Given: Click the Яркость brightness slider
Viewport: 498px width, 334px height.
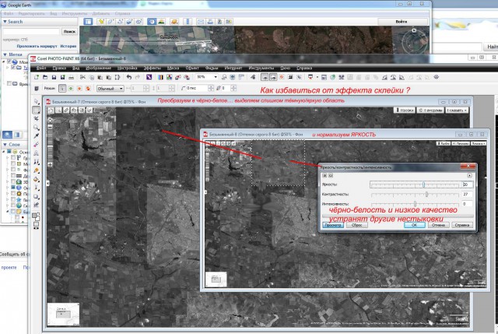Looking at the screenshot, I should [415, 185].
